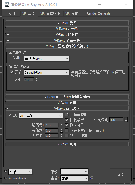Click the 亮倍增 spinner arrows
The image size is (135, 185).
pyautogui.click(x=61, y=130)
